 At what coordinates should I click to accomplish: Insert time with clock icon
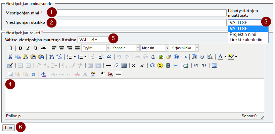202,57
